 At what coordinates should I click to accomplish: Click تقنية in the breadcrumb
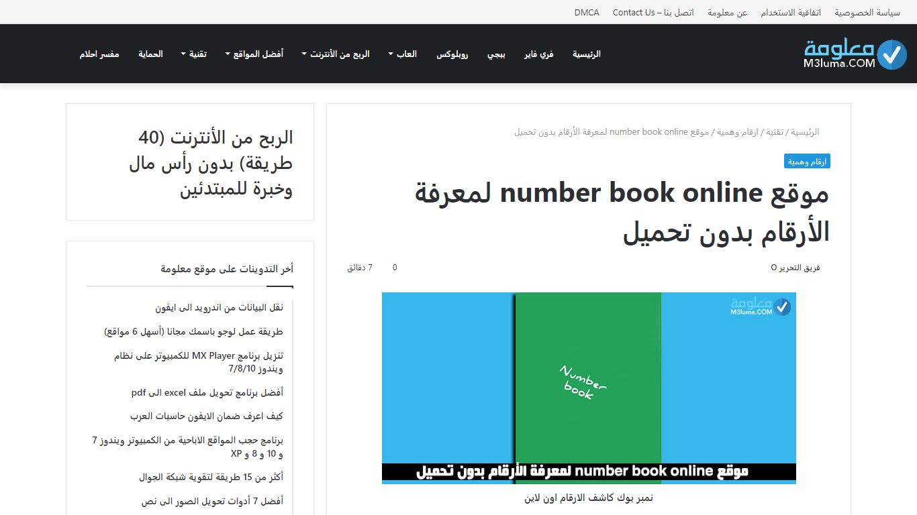(775, 132)
